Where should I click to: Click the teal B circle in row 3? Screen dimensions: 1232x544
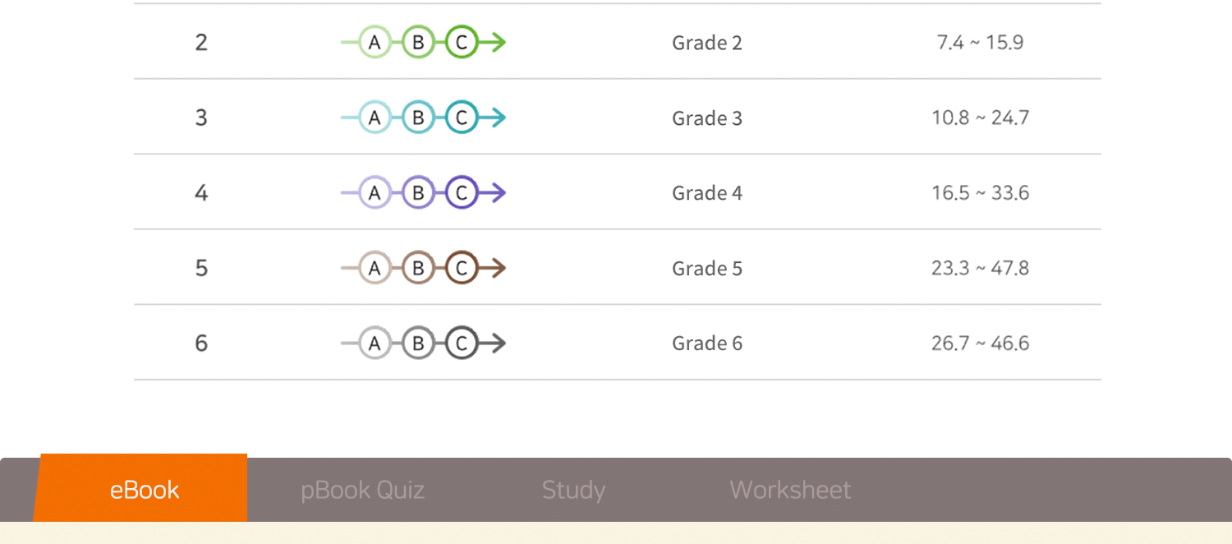[418, 118]
